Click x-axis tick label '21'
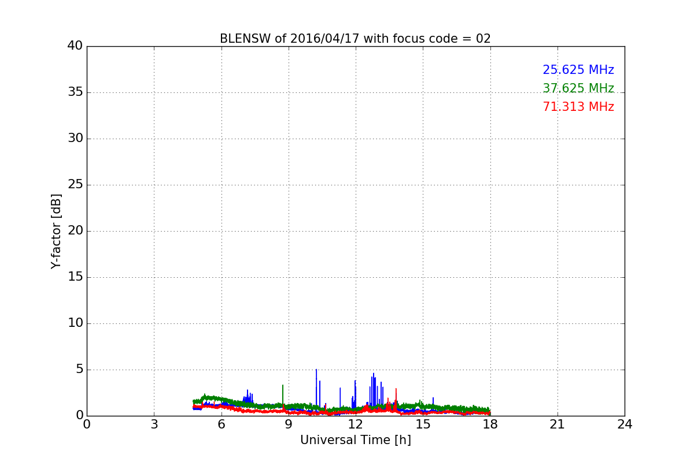694x462 pixels. point(558,424)
